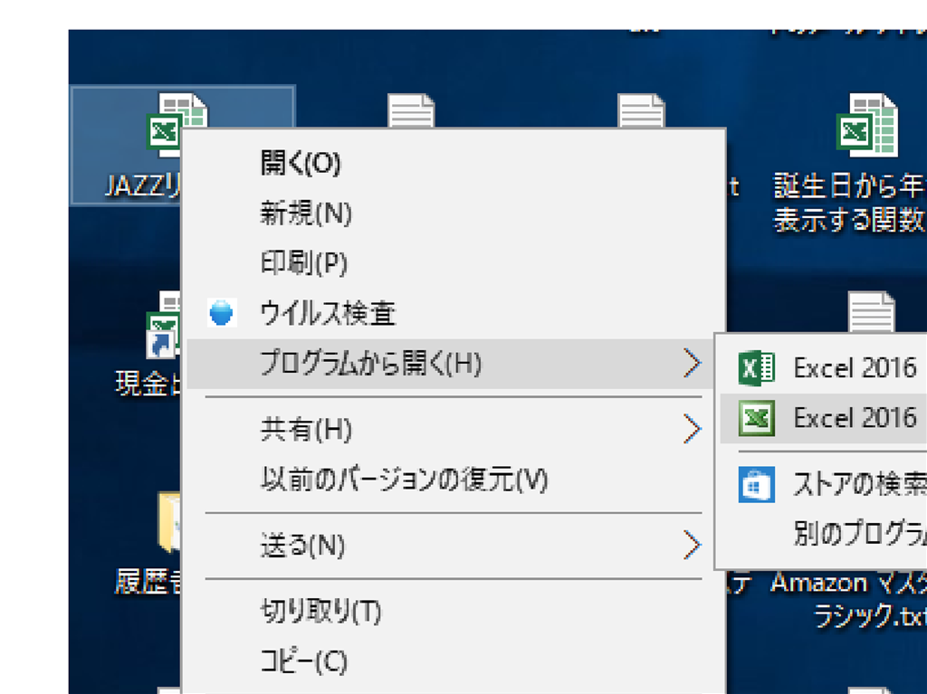Screen dimensions: 927x694
Task: Choose 以前のバージョンの復元(V) entry
Action: coord(453,480)
